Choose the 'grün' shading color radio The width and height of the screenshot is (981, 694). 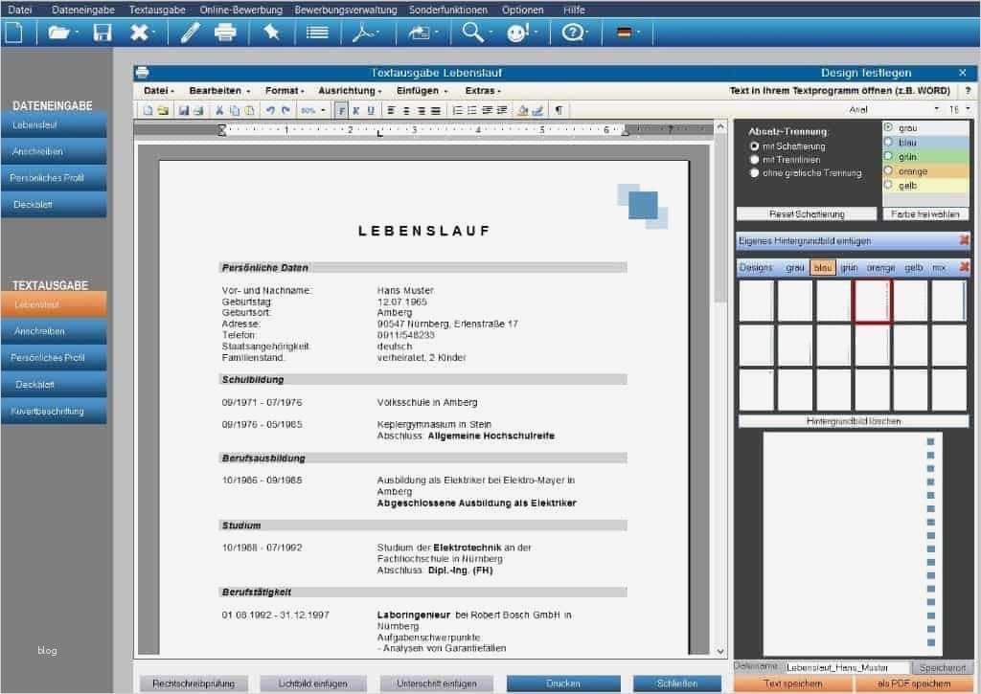tap(888, 156)
